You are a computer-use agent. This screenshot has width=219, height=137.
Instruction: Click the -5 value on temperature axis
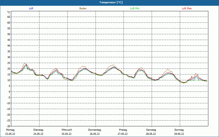click(9, 98)
